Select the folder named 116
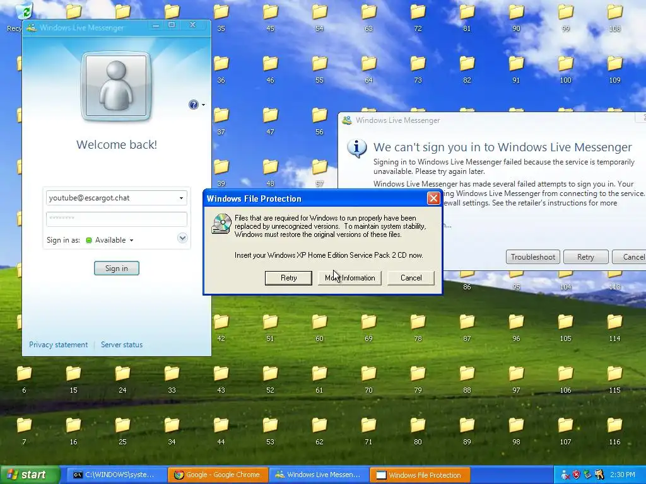This screenshot has width=646, height=484. point(614,431)
